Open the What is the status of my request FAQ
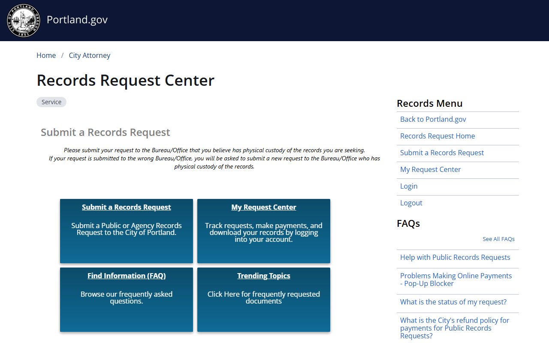549x343 pixels. click(453, 302)
